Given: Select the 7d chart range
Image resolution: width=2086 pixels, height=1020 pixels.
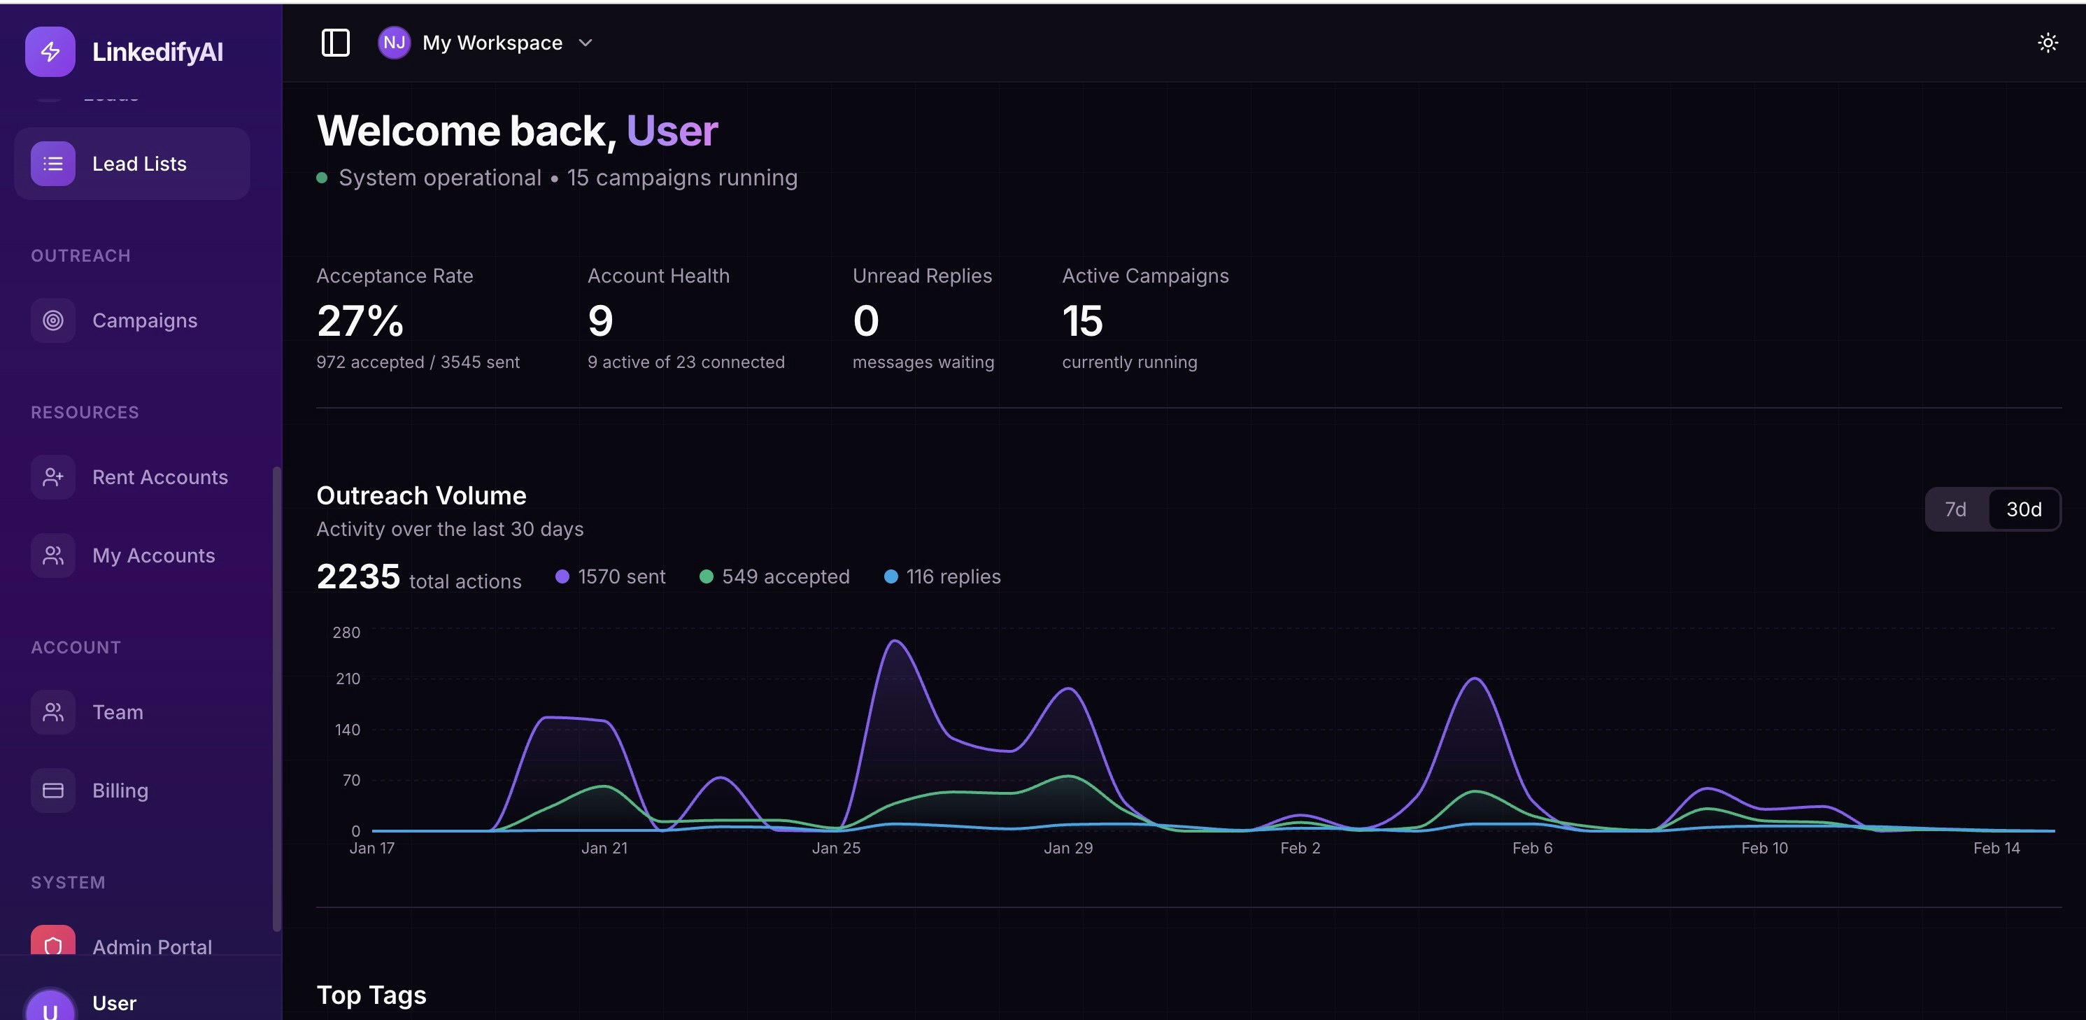Looking at the screenshot, I should pyautogui.click(x=1954, y=509).
